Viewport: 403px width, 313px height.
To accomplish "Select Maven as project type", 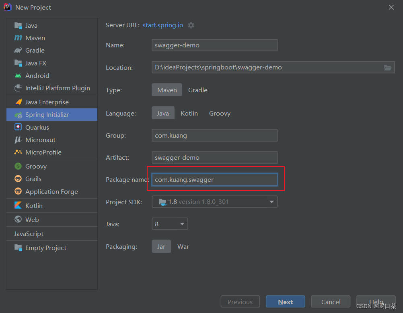I will 167,90.
